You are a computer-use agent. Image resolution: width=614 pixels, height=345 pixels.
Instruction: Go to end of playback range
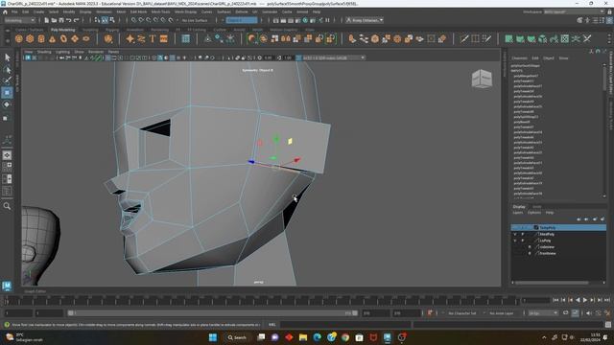(607, 300)
